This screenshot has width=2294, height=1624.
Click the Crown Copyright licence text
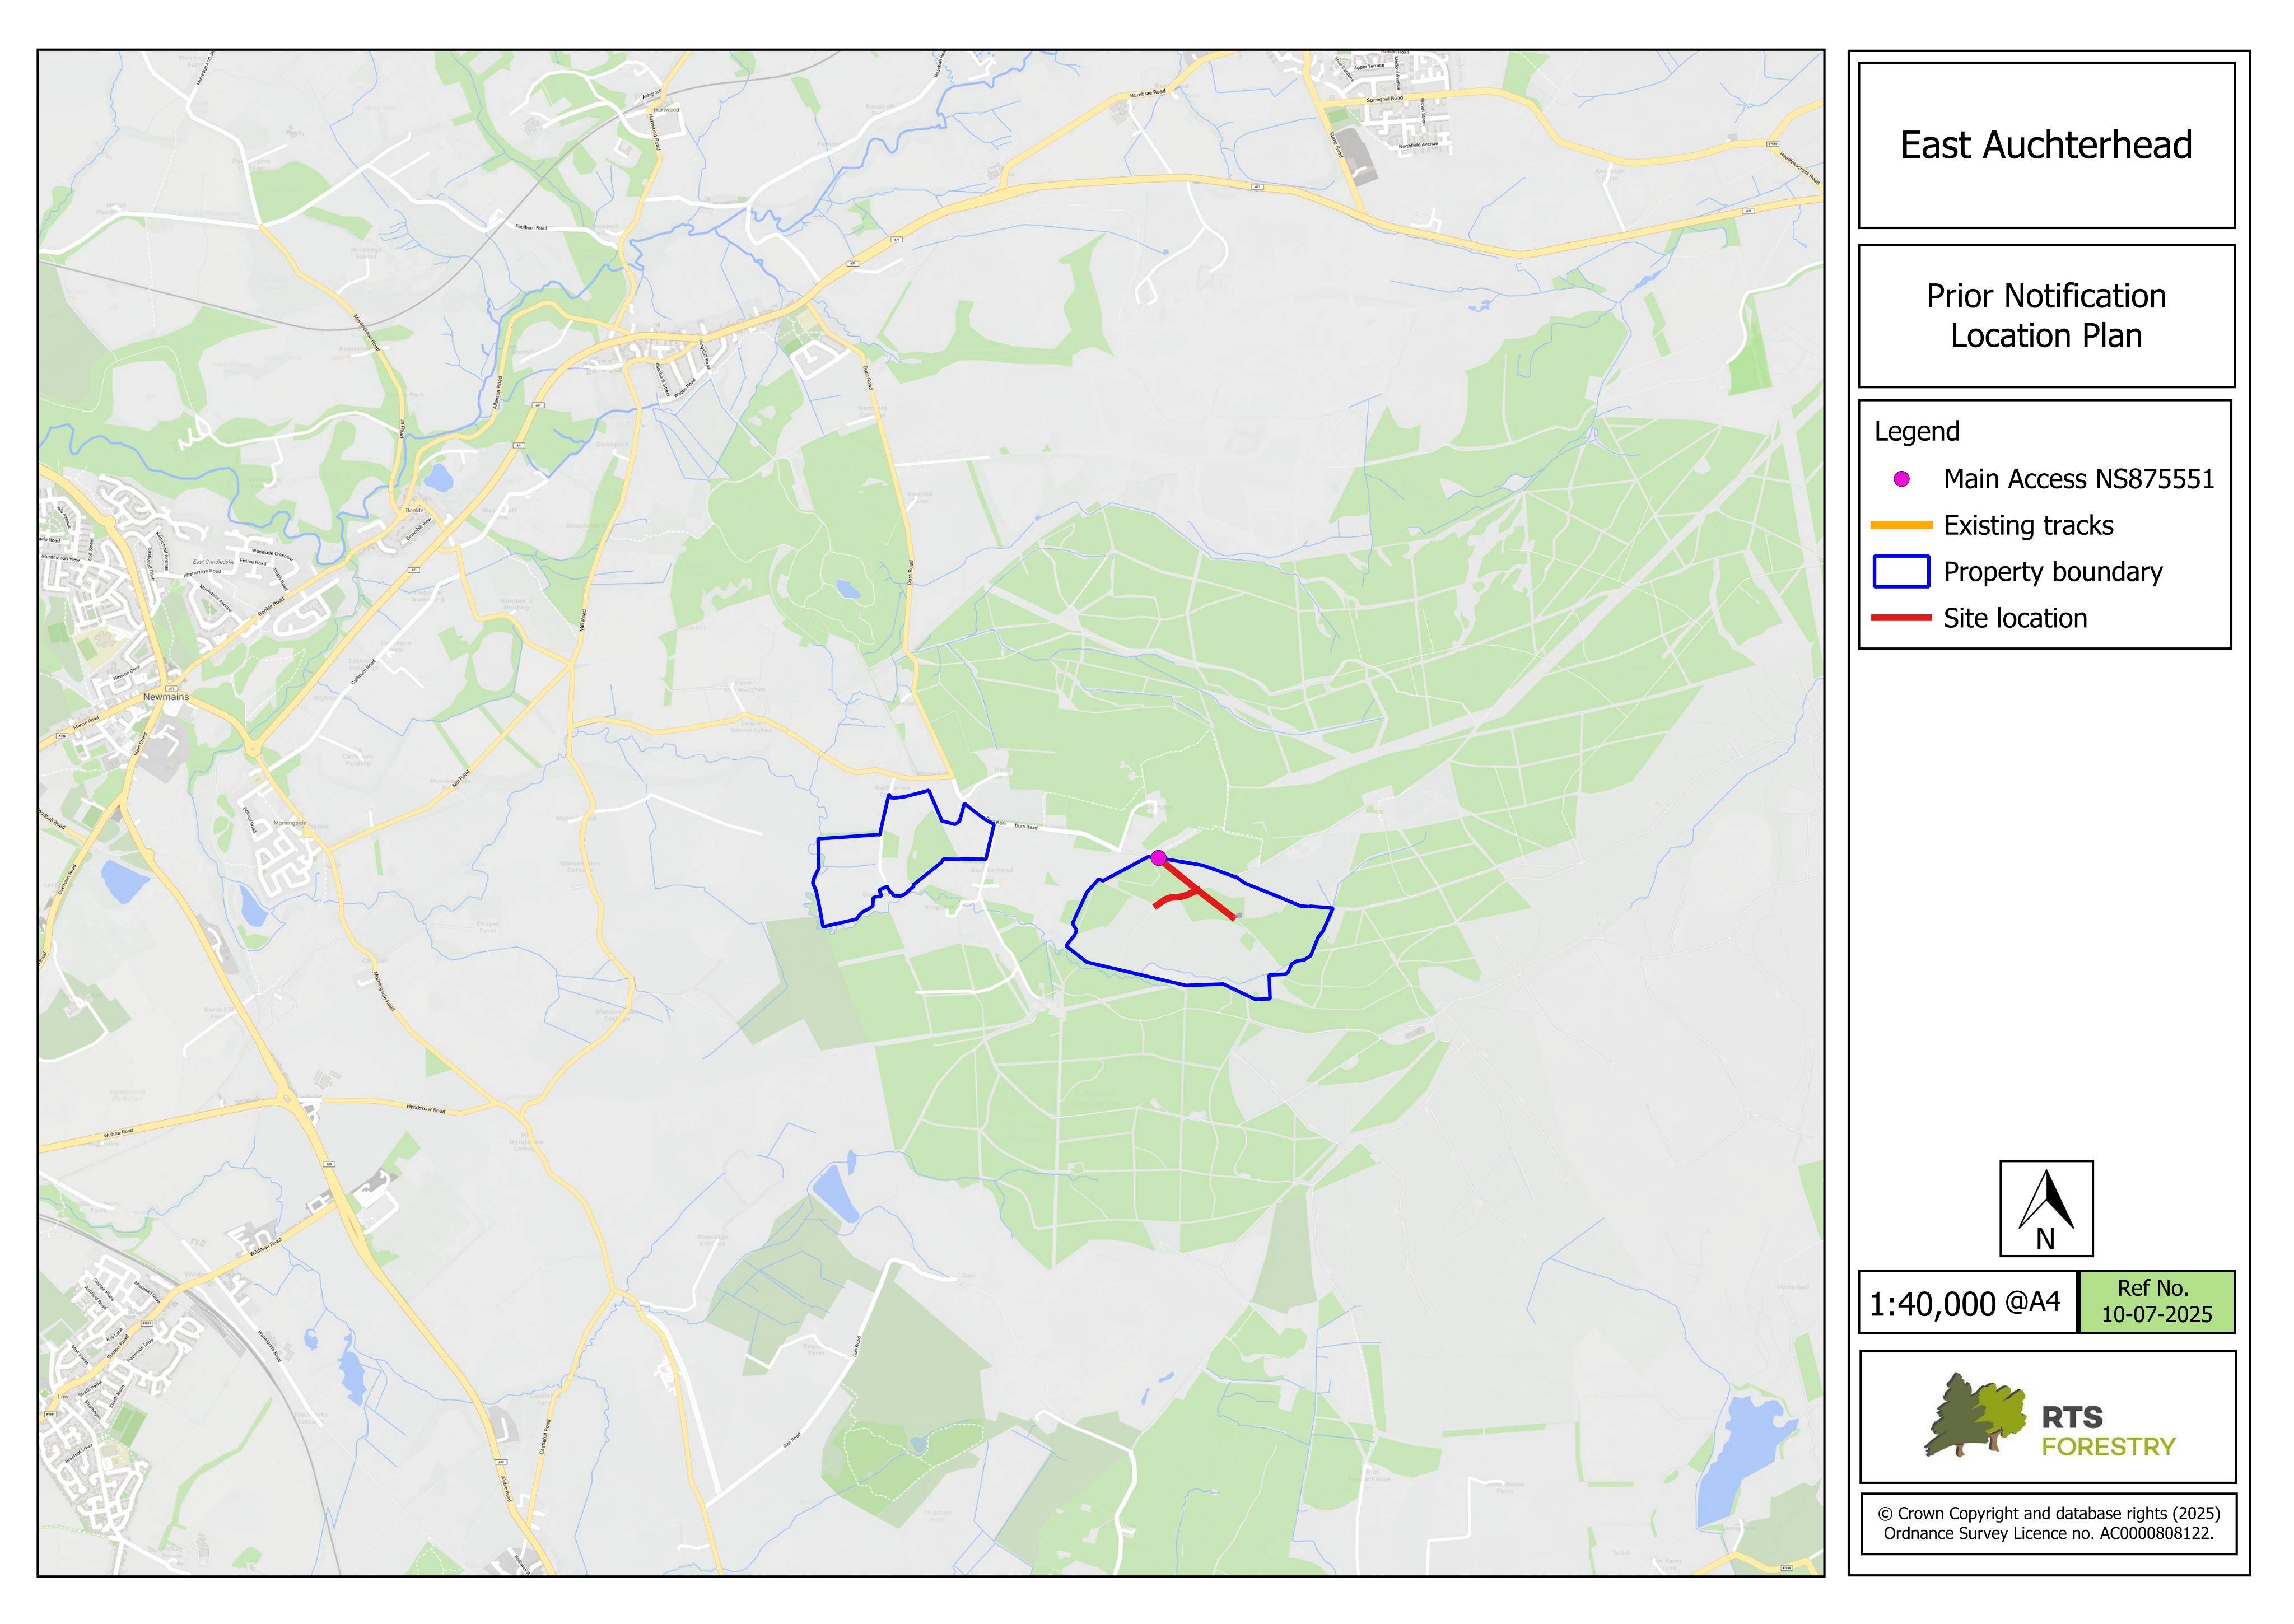[2048, 1523]
